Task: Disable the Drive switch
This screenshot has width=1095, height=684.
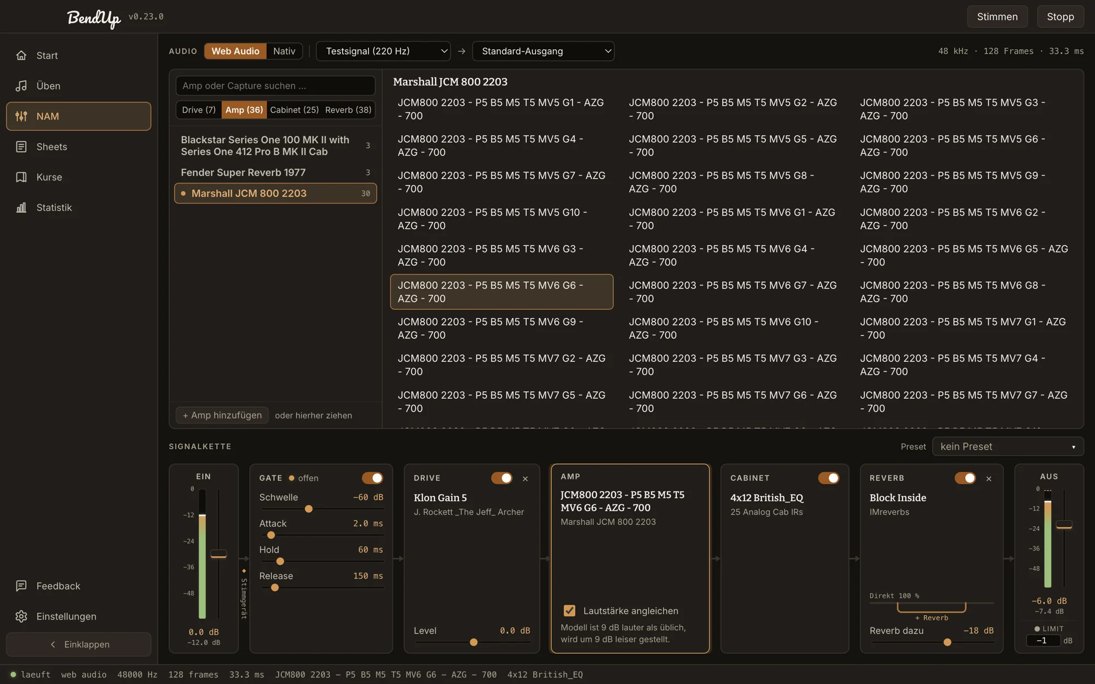Action: click(502, 478)
